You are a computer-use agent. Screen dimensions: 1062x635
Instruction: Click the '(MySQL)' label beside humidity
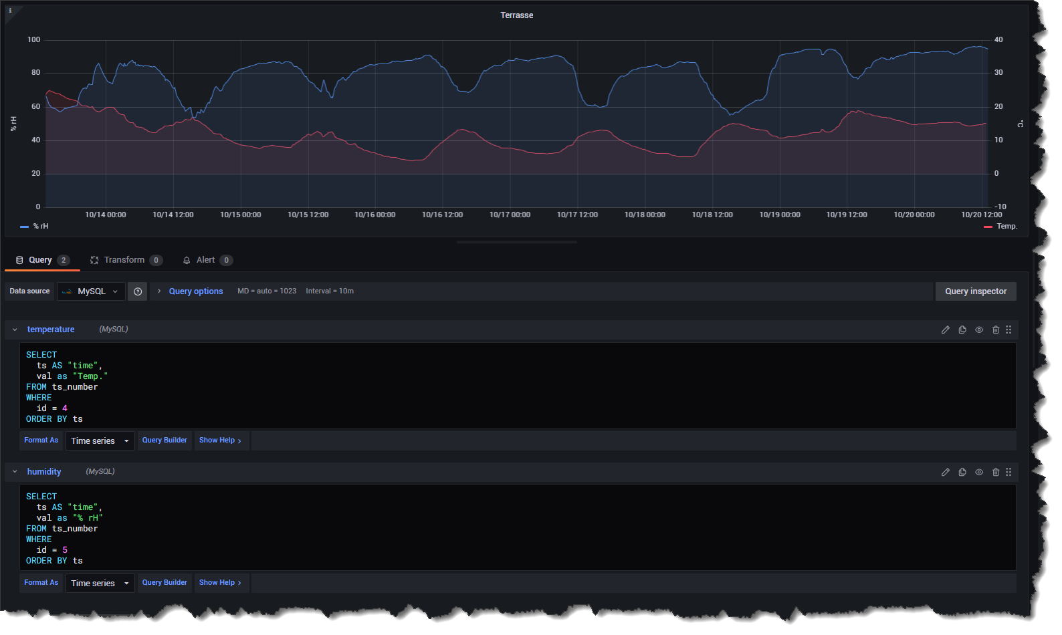[x=100, y=472]
